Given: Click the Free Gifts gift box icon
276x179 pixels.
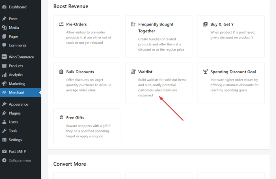Looking at the screenshot, I should coord(61,117).
